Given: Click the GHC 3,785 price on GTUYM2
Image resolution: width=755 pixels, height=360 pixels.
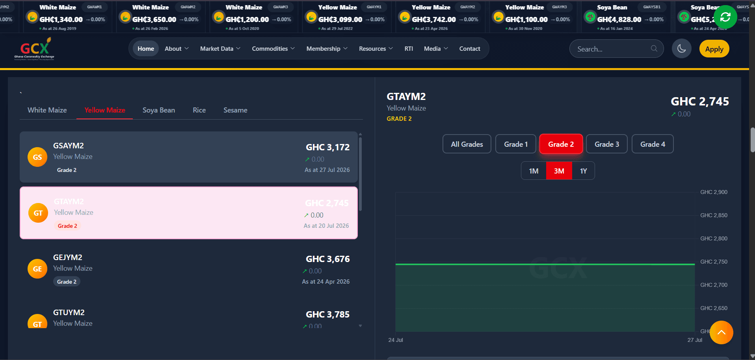Looking at the screenshot, I should (328, 314).
